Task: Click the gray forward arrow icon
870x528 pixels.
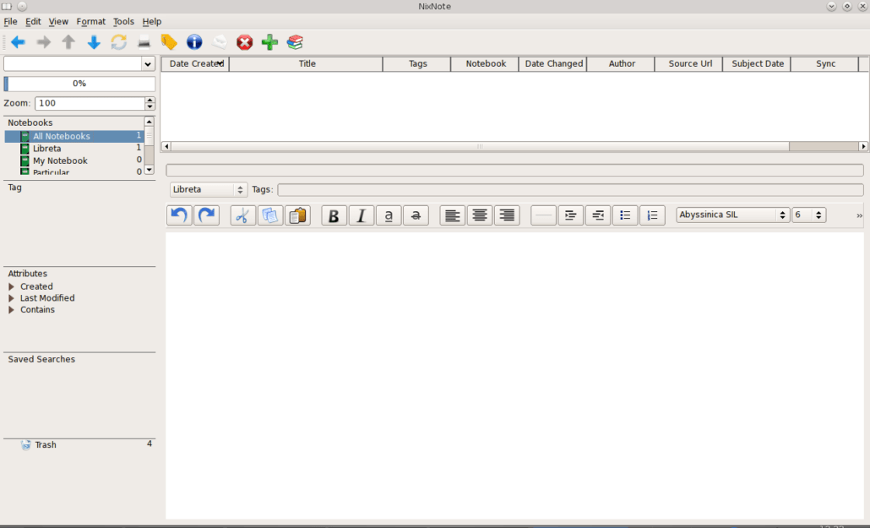Action: point(43,42)
